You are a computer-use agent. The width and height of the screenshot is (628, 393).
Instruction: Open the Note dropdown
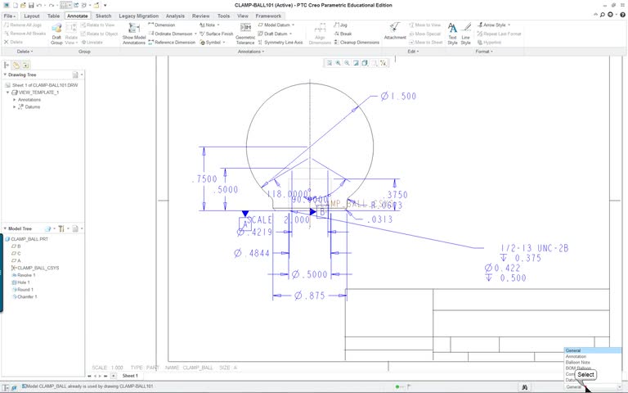coord(218,25)
